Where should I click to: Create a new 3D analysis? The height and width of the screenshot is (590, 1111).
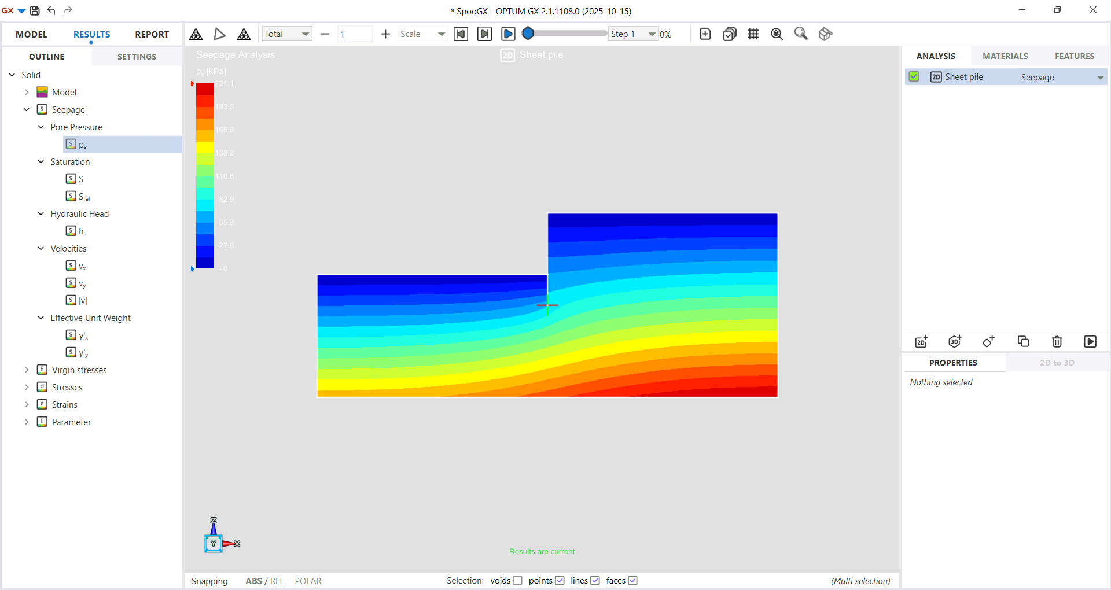(954, 341)
